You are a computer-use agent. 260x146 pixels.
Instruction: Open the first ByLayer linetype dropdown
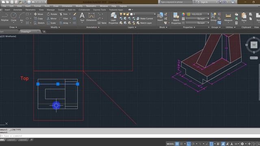(x=208, y=19)
